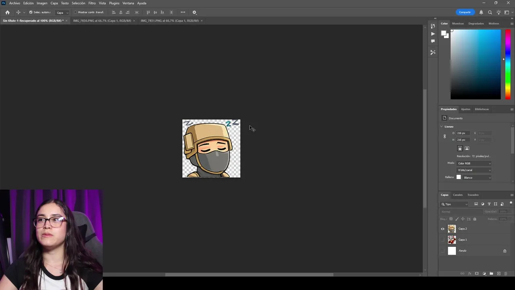Viewport: 515px width, 290px height.
Task: Open the Ajustes tab
Action: [466, 109]
